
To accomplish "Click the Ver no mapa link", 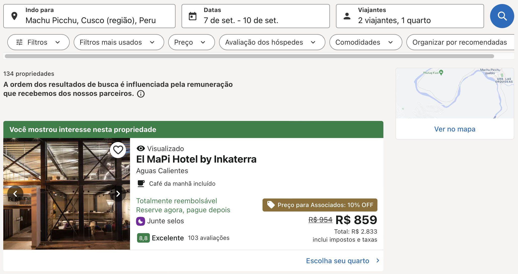I will point(455,129).
